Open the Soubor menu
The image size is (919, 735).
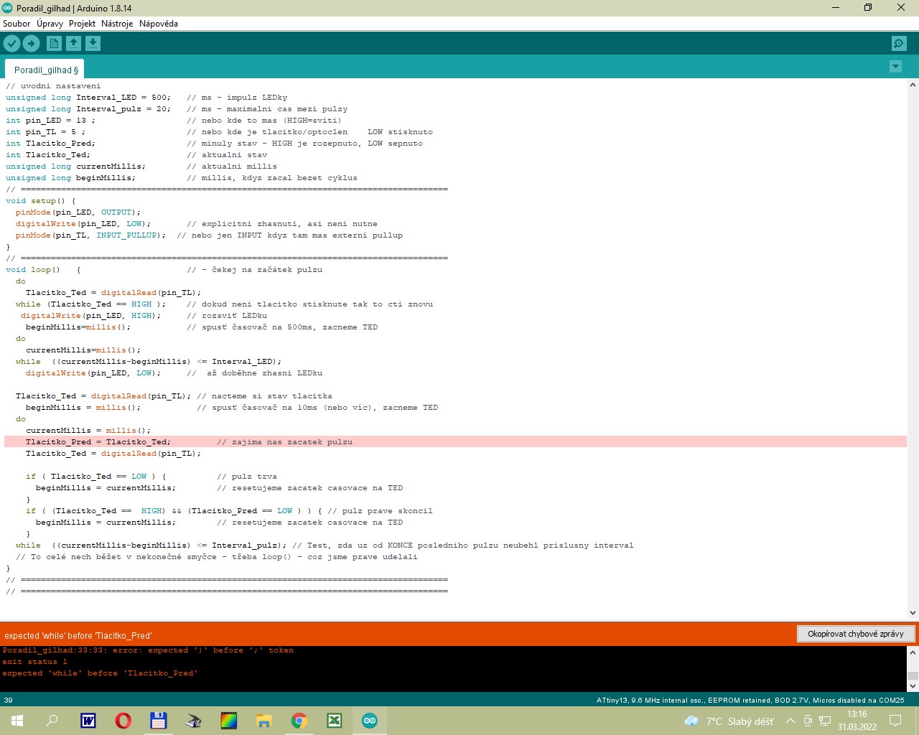pyautogui.click(x=17, y=24)
